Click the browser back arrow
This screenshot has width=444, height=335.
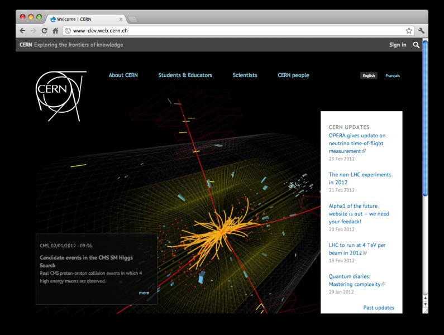22,31
